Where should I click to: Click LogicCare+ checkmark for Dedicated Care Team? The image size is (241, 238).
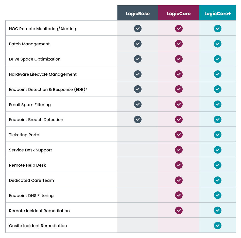coord(217,180)
